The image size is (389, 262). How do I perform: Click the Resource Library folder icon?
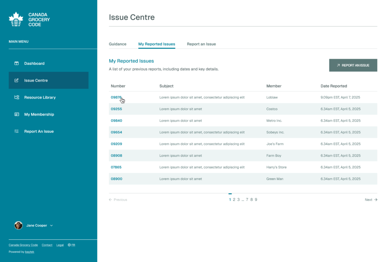coord(17,97)
